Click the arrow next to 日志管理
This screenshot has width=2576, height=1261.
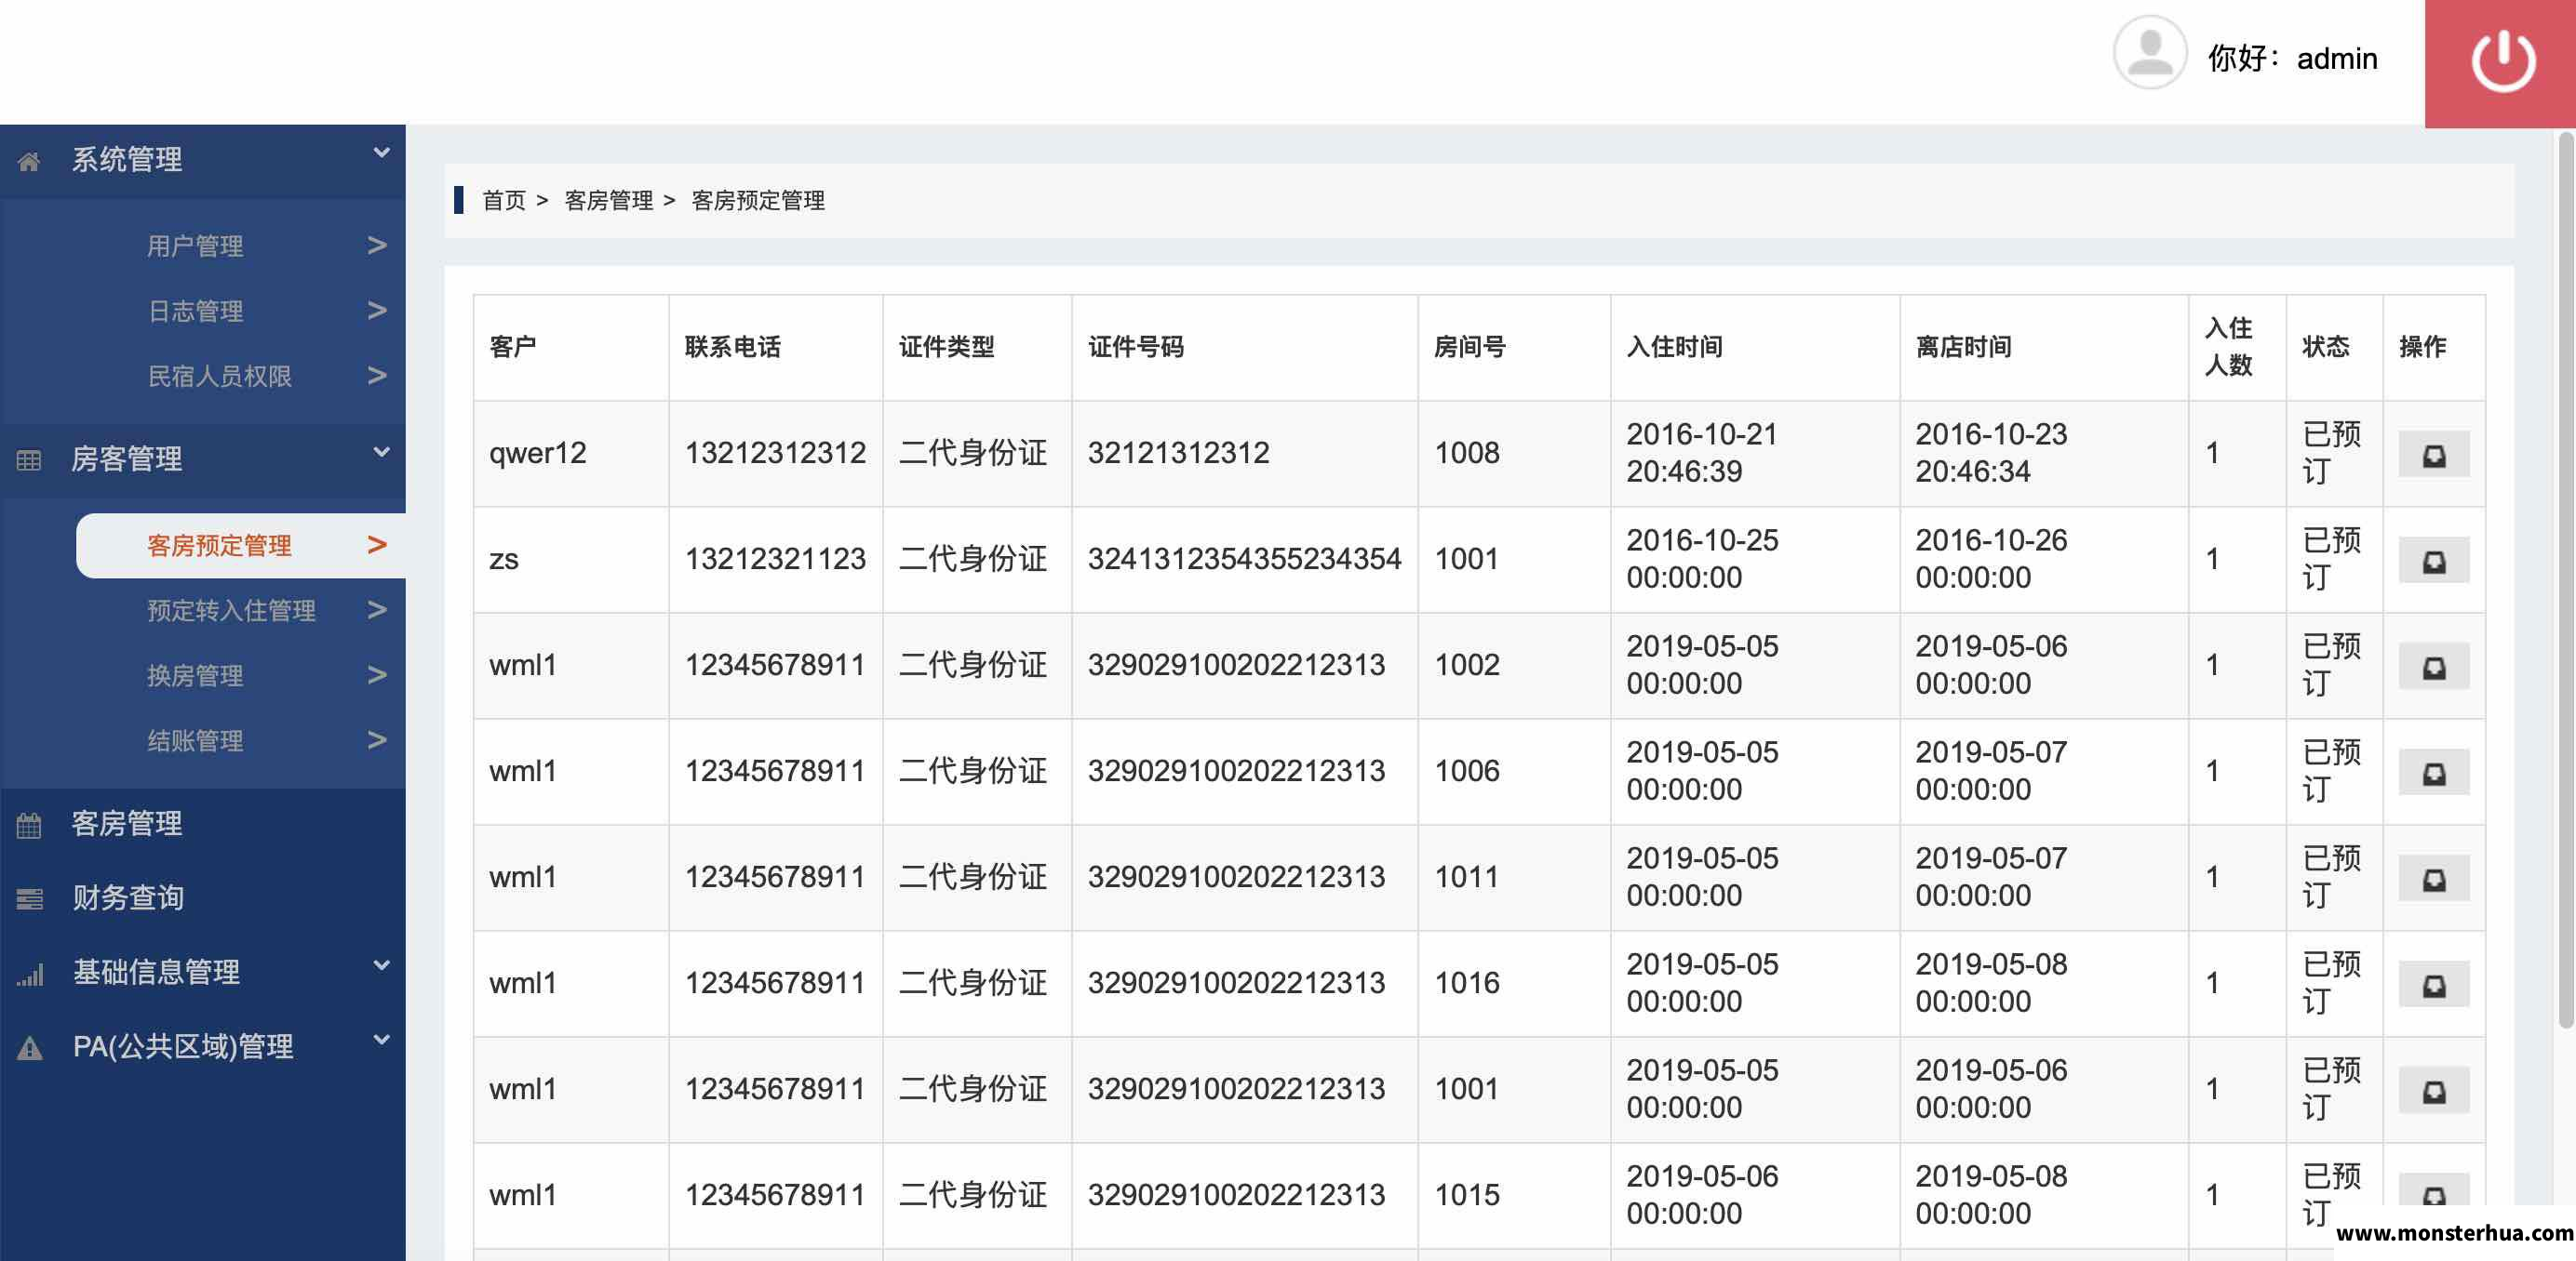tap(377, 310)
